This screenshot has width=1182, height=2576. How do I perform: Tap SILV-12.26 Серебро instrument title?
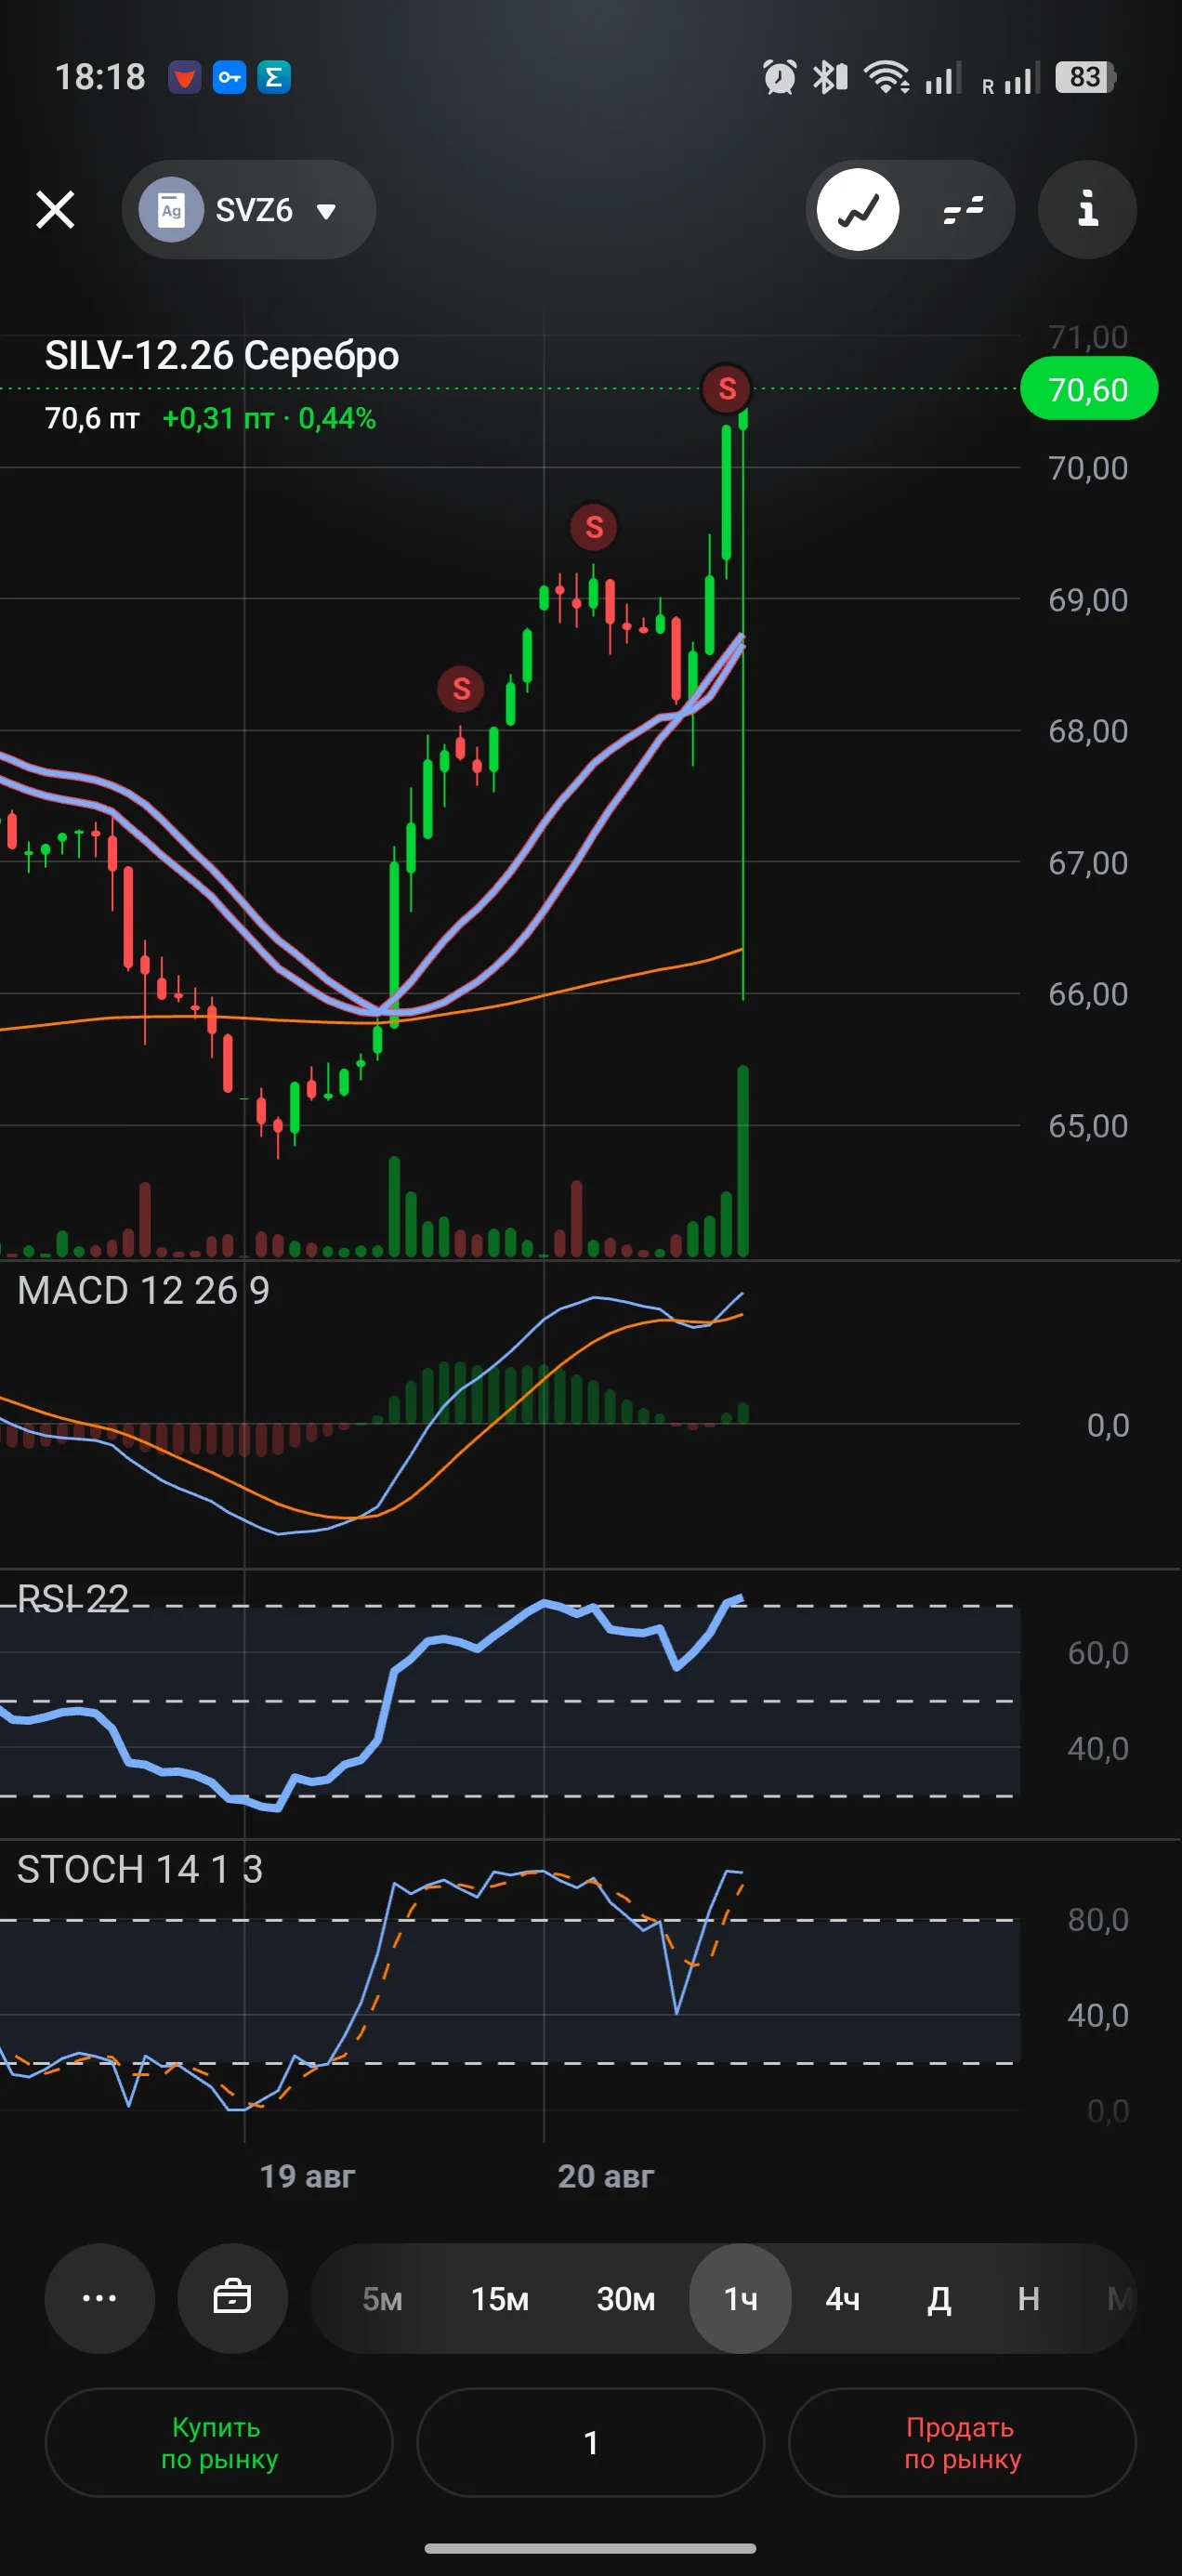pos(222,356)
